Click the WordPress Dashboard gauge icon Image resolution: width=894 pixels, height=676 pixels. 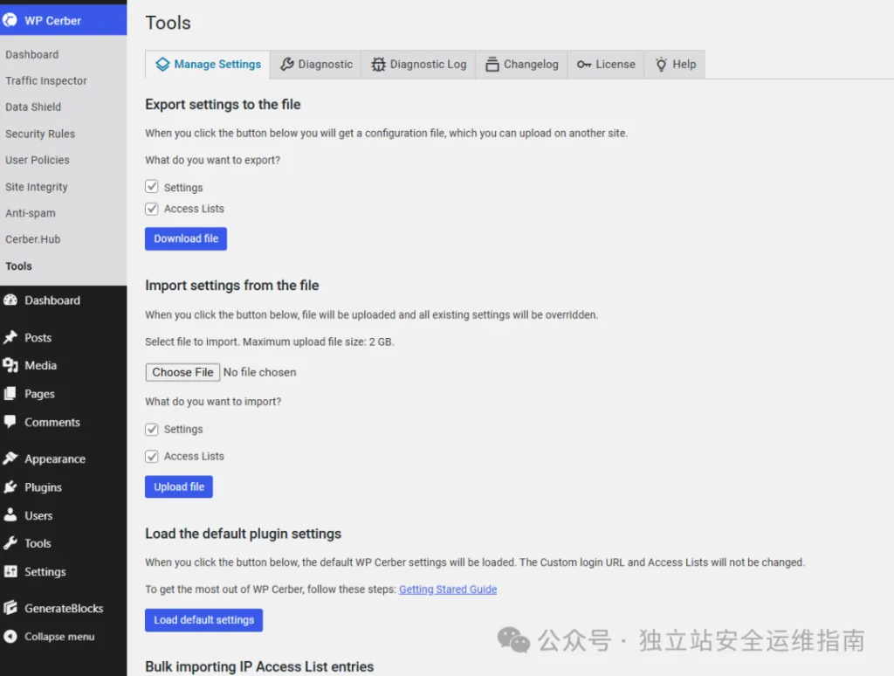[10, 300]
